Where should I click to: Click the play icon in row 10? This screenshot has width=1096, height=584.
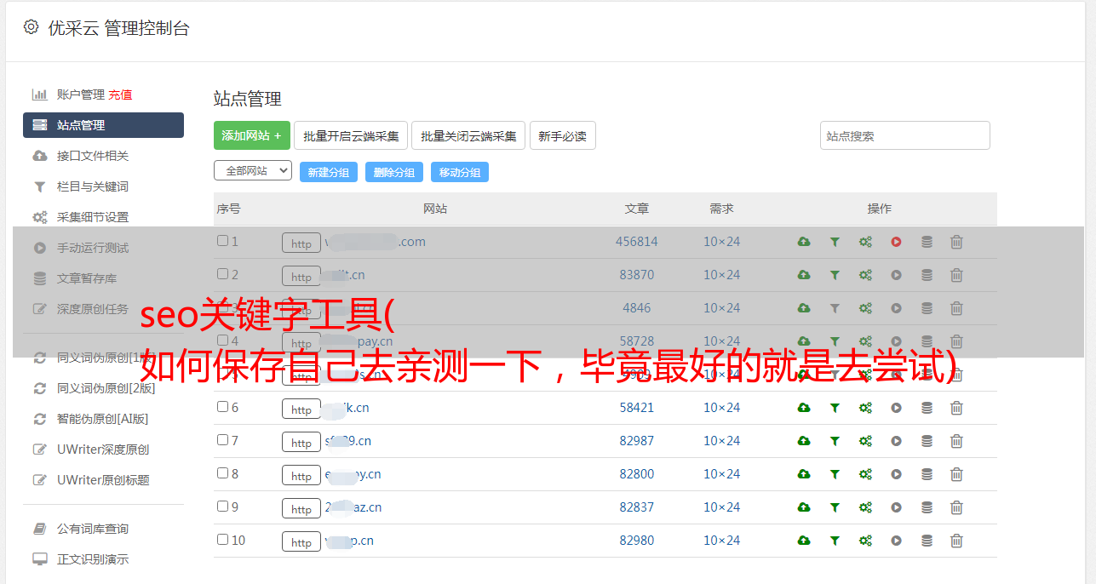pyautogui.click(x=896, y=541)
